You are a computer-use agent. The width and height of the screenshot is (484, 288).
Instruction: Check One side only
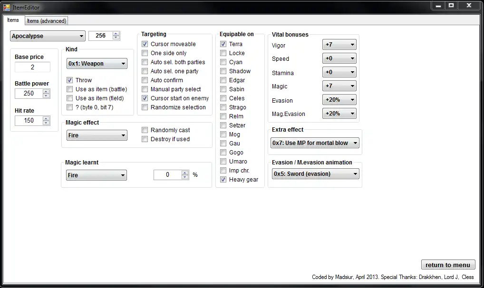click(145, 53)
